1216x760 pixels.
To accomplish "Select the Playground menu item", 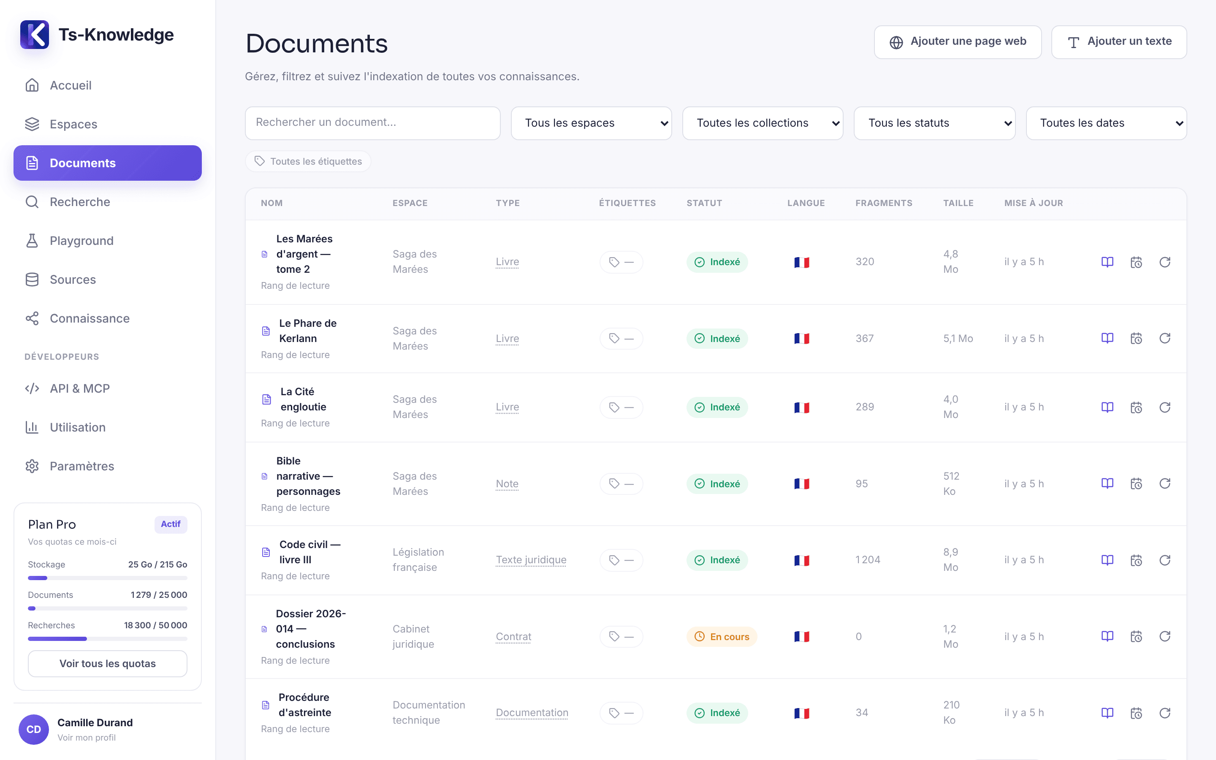I will click(108, 241).
